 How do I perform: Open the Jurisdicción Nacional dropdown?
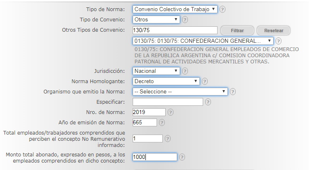[x=157, y=71]
